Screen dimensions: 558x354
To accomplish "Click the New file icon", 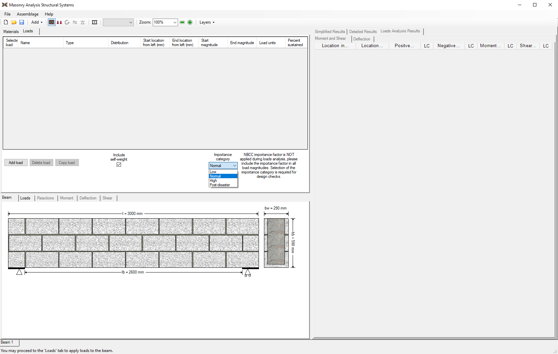I will coord(6,22).
